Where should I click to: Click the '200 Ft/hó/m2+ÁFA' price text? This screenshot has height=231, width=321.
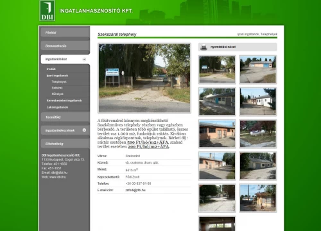148,147
